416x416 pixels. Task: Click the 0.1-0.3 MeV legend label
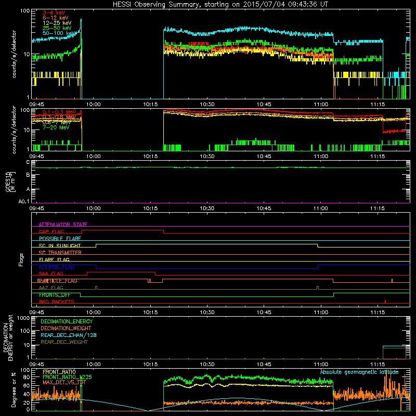tap(60, 112)
